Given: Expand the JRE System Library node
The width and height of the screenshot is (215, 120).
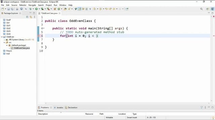Looking at the screenshot, I should (x=4, y=40).
